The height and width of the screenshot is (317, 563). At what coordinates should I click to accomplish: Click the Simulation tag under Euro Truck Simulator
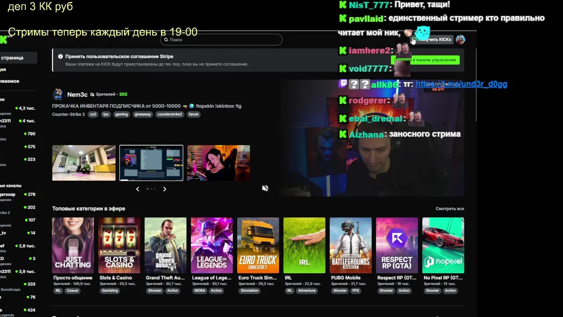[249, 291]
